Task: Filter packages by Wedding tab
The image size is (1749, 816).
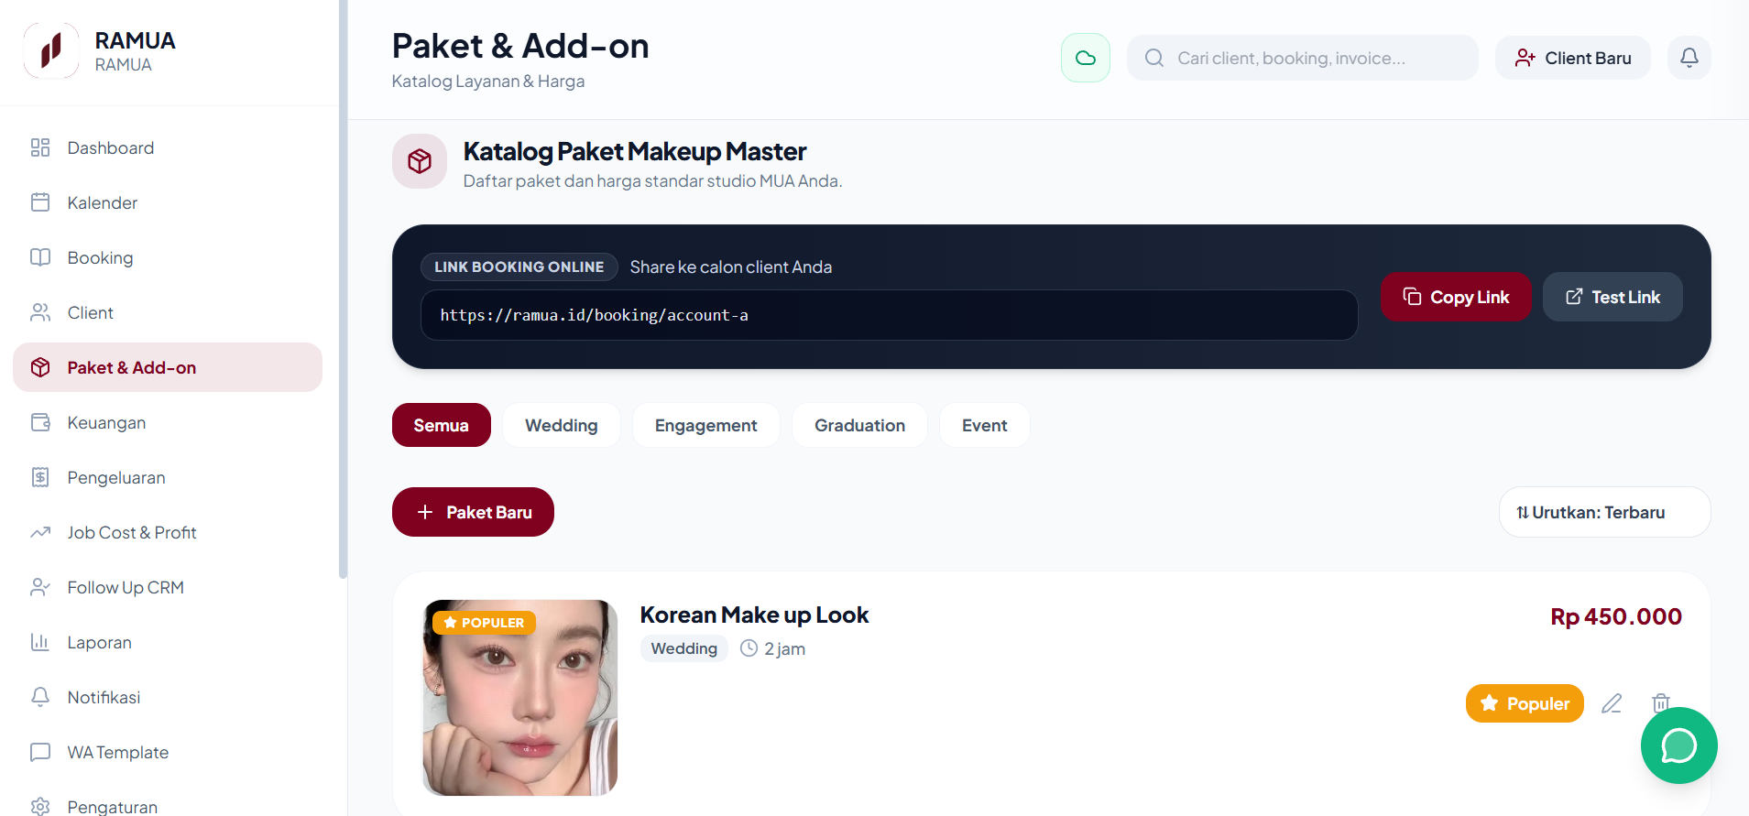Action: (x=562, y=425)
